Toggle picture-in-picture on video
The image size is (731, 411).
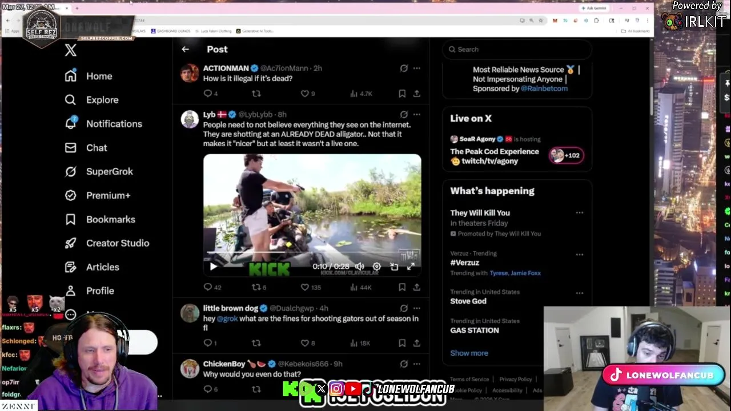(394, 267)
